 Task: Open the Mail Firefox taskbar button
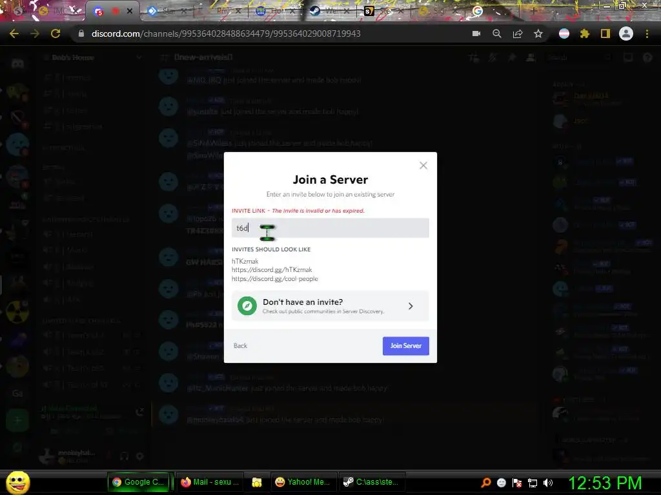point(210,482)
